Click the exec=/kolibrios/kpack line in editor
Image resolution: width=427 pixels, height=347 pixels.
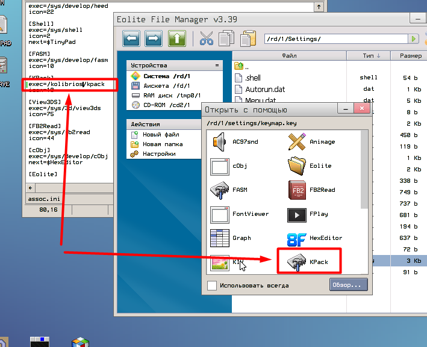tap(66, 84)
